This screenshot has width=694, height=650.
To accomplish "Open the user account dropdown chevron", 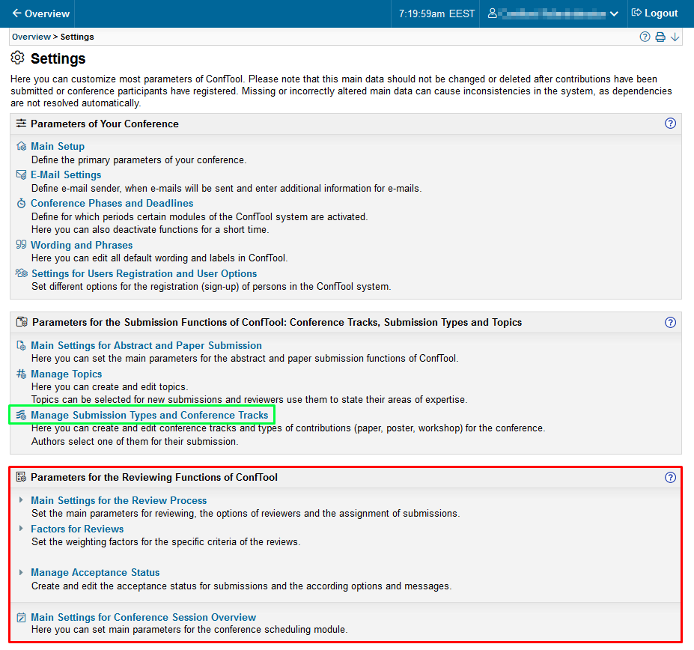I will pos(614,13).
